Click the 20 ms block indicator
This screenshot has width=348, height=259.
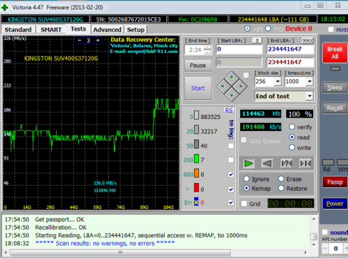click(x=196, y=129)
